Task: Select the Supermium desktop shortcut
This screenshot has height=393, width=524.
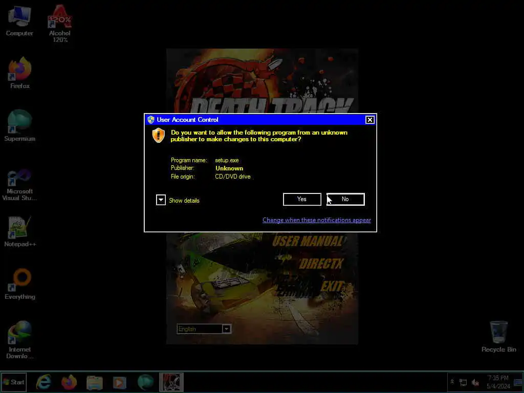Action: tap(20, 126)
